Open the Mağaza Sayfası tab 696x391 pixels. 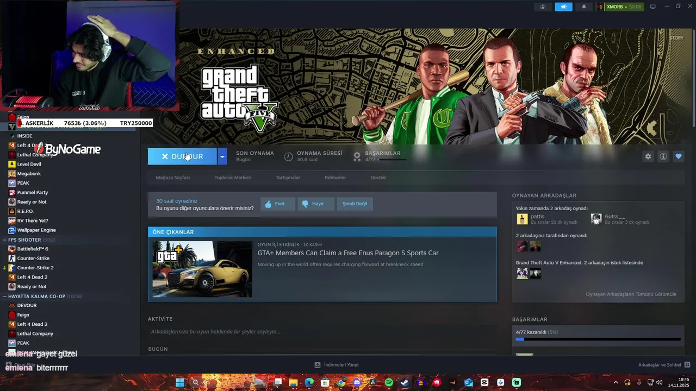172,178
